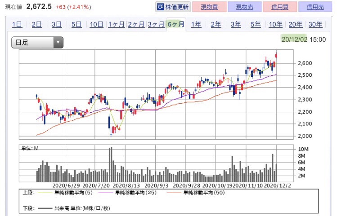Click the green 単純移動平均(5) legend line
The width and height of the screenshot is (337, 216).
pos(45,193)
